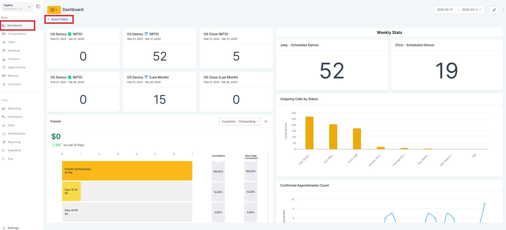Open the date range calendar icon
Viewport: 506px width, 230px height.
(480, 10)
